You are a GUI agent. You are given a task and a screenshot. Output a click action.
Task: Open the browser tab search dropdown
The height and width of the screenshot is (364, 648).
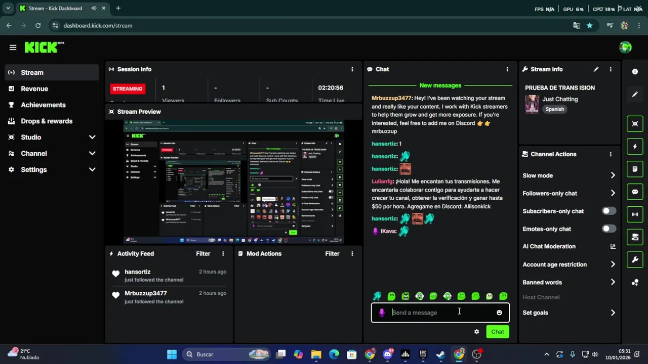8,8
